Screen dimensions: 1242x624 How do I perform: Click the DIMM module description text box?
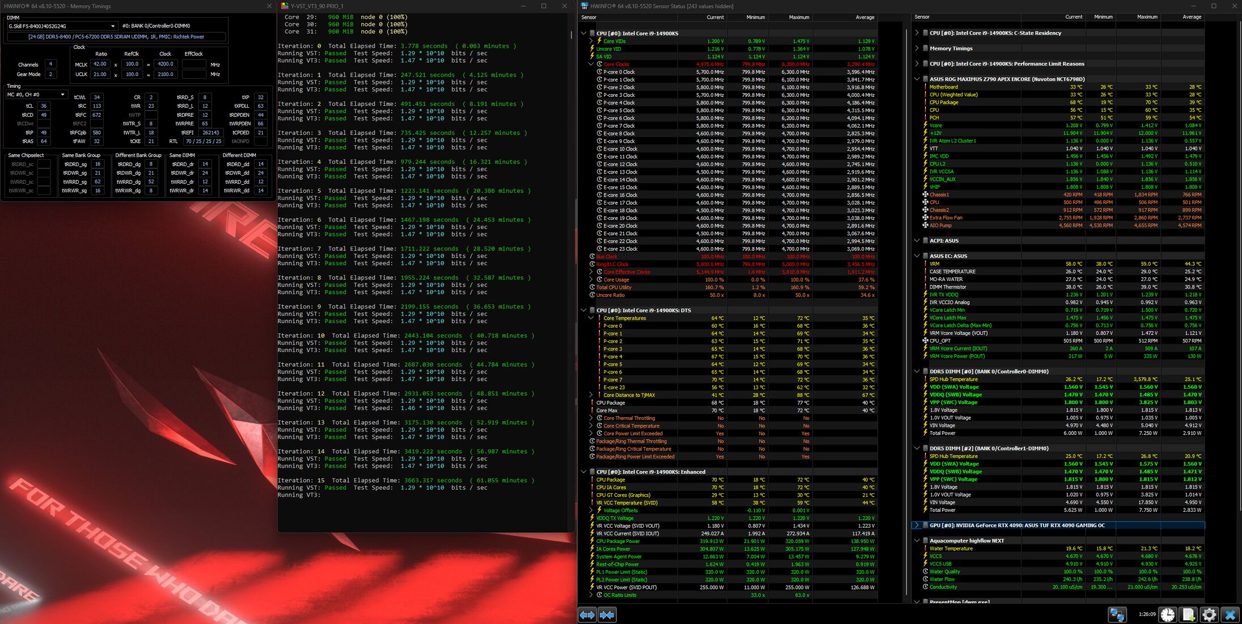[x=116, y=37]
